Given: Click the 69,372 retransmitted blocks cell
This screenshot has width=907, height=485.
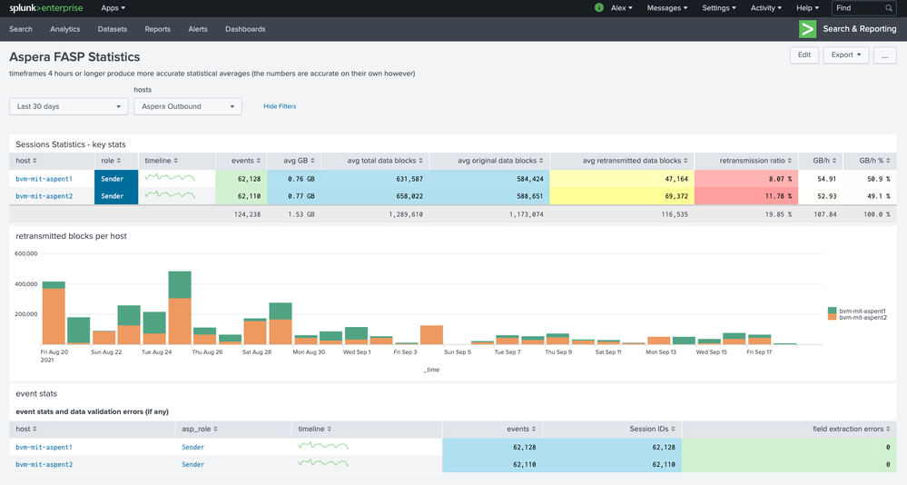Looking at the screenshot, I should [622, 196].
